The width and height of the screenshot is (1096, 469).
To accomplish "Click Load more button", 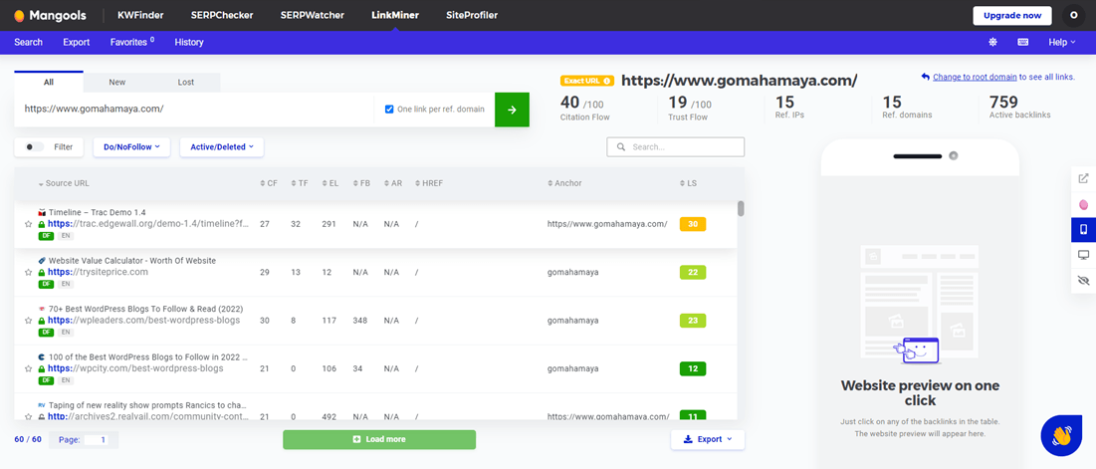I will [379, 439].
